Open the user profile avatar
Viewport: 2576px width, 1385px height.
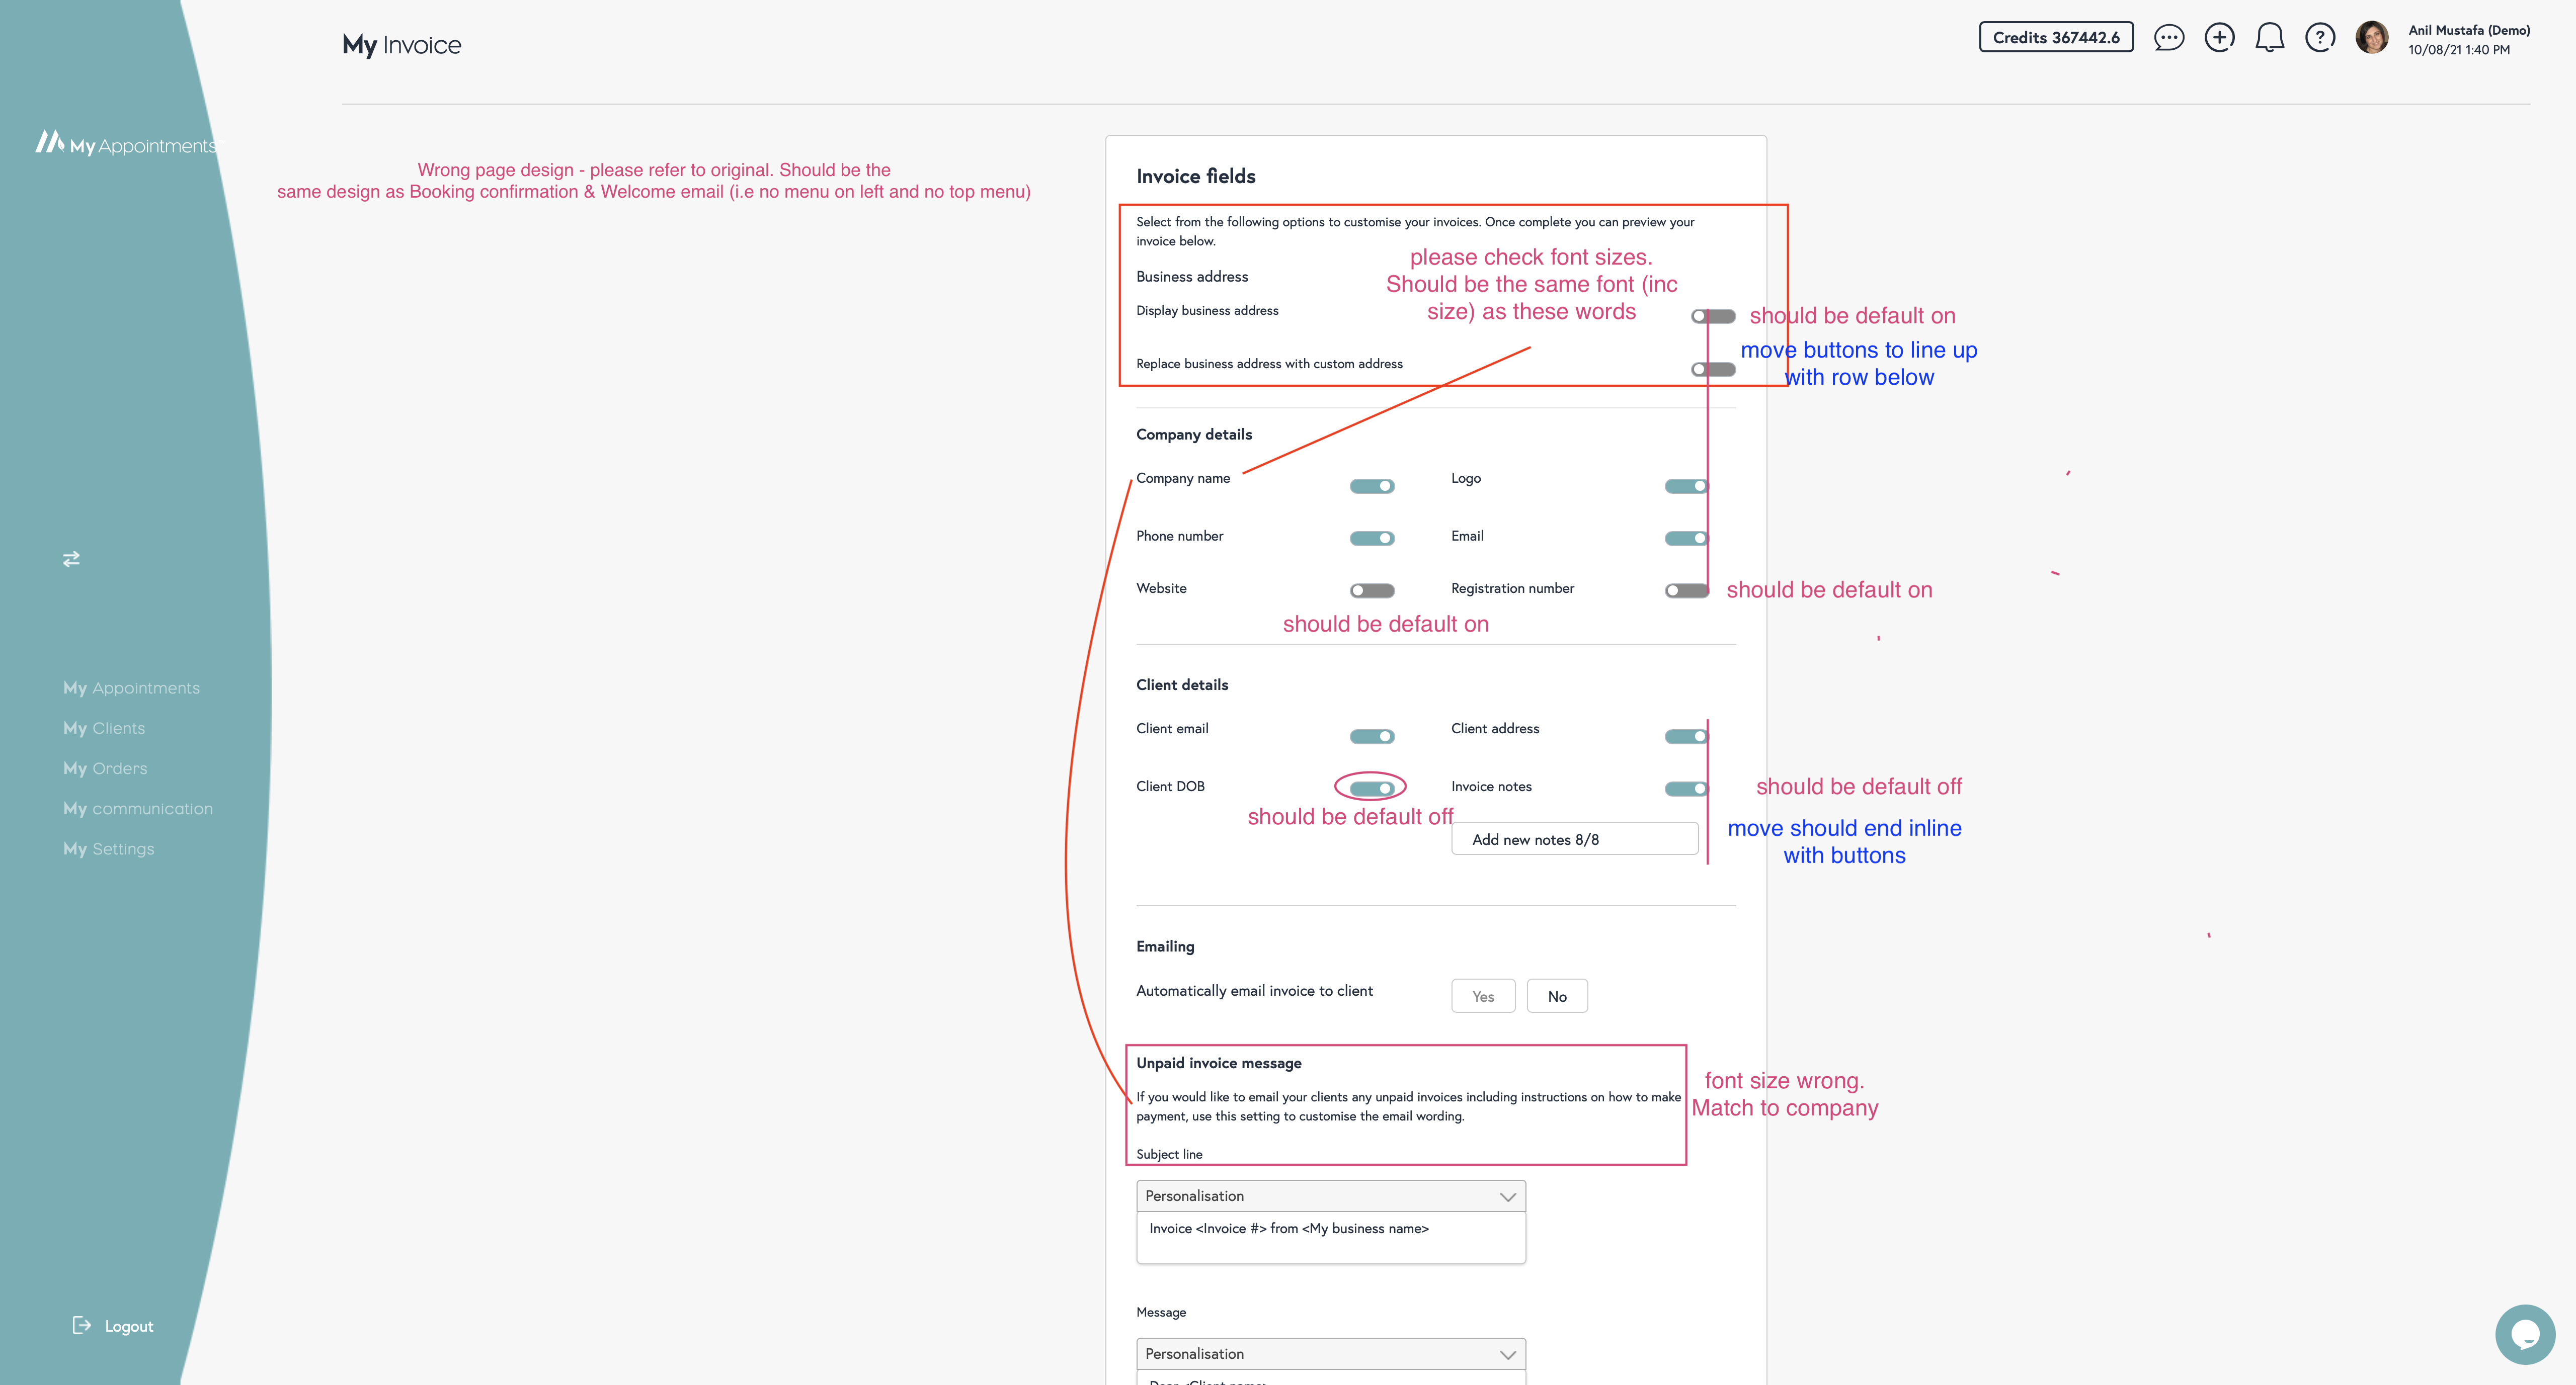click(2372, 38)
